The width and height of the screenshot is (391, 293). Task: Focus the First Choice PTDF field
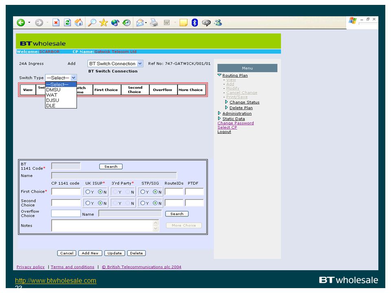click(195, 192)
